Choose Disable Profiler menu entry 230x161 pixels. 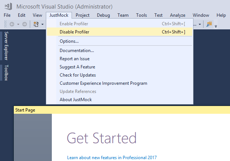tap(120, 32)
